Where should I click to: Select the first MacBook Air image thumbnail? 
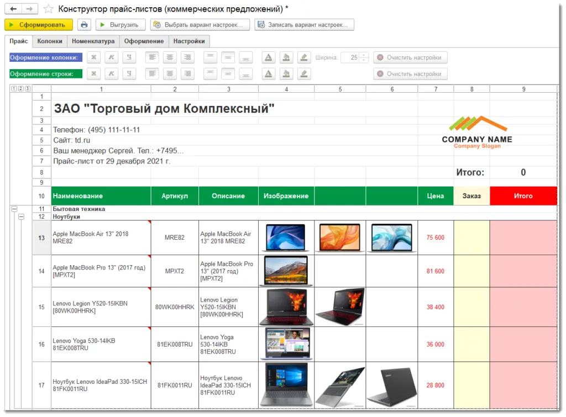click(286, 237)
